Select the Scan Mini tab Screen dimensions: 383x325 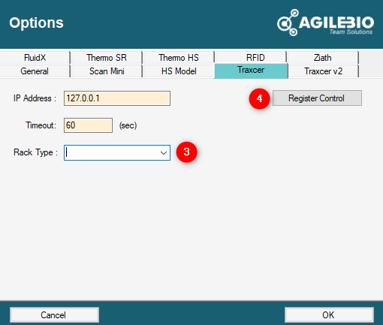(x=107, y=71)
